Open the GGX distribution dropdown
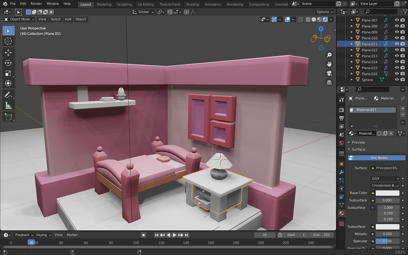 tap(385, 178)
